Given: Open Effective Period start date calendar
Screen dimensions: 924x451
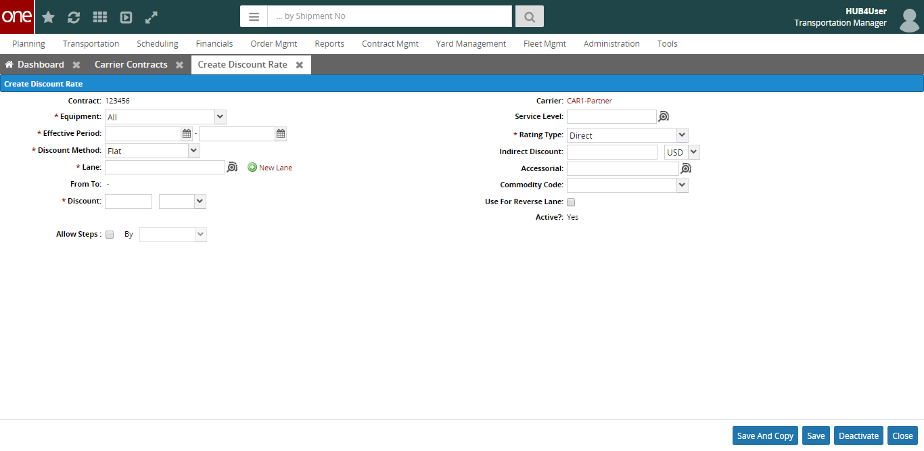Looking at the screenshot, I should [187, 134].
